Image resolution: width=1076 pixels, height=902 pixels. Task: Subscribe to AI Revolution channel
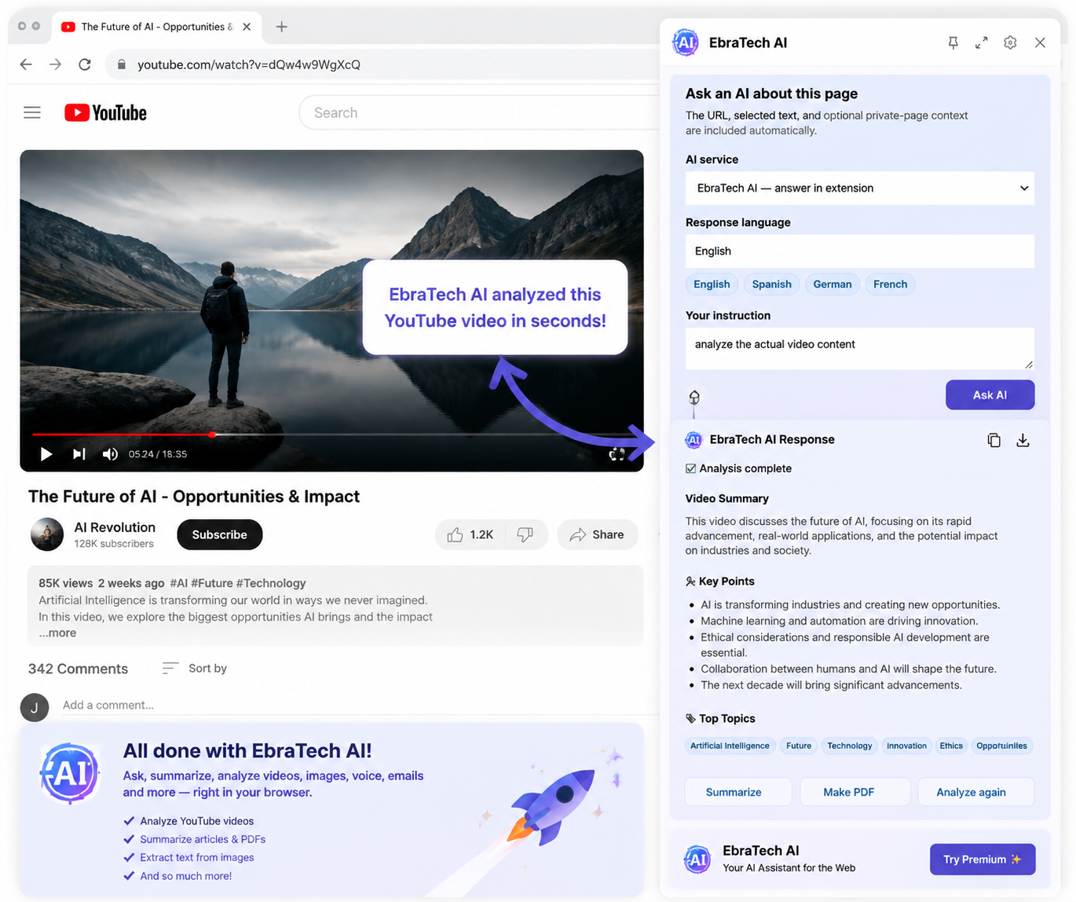[x=220, y=535]
